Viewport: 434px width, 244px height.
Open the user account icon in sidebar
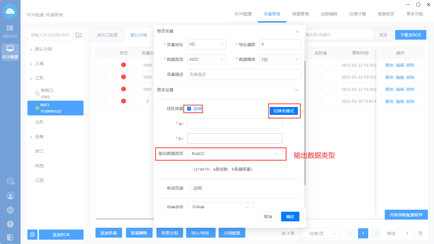point(10,196)
